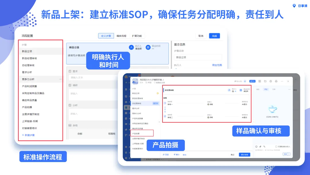Viewport: 310px width, 175px height.
Task: Click the 限定范围 link
Action: coord(217,65)
